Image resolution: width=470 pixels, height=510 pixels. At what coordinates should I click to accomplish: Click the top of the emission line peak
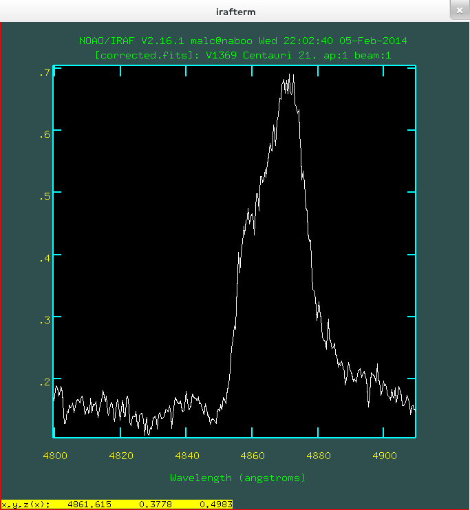(x=290, y=76)
